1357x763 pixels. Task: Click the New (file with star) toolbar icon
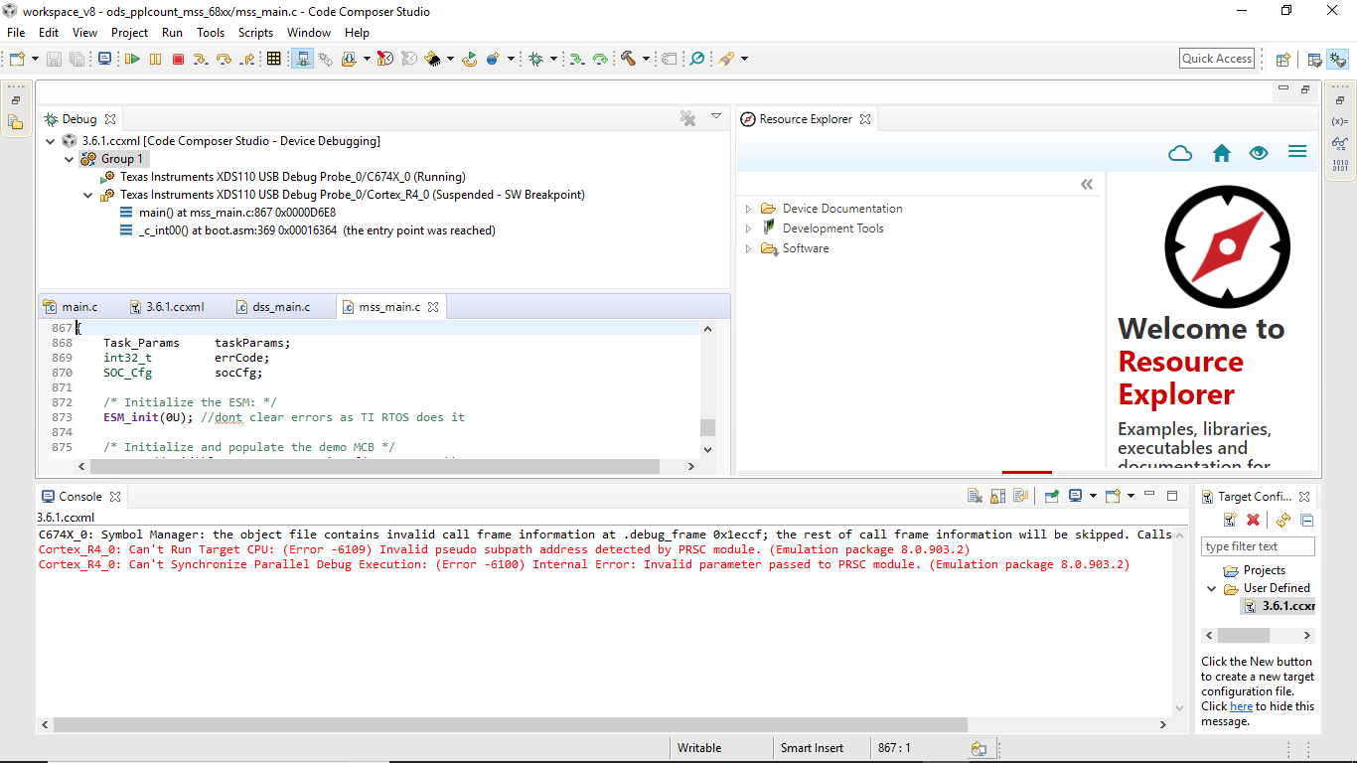click(x=17, y=59)
